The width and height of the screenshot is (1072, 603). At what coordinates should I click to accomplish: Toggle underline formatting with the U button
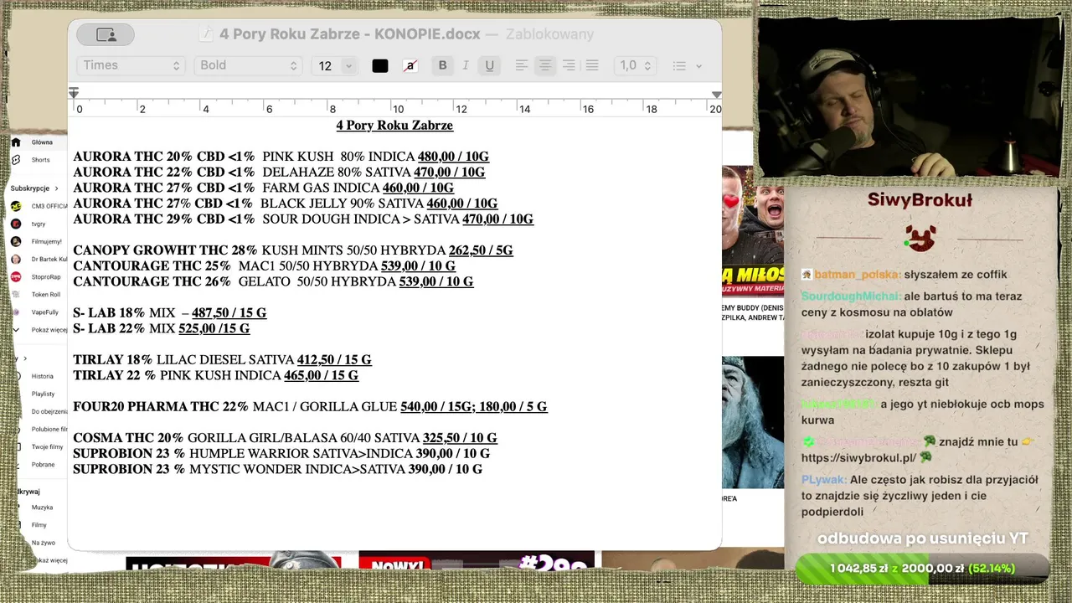point(489,65)
